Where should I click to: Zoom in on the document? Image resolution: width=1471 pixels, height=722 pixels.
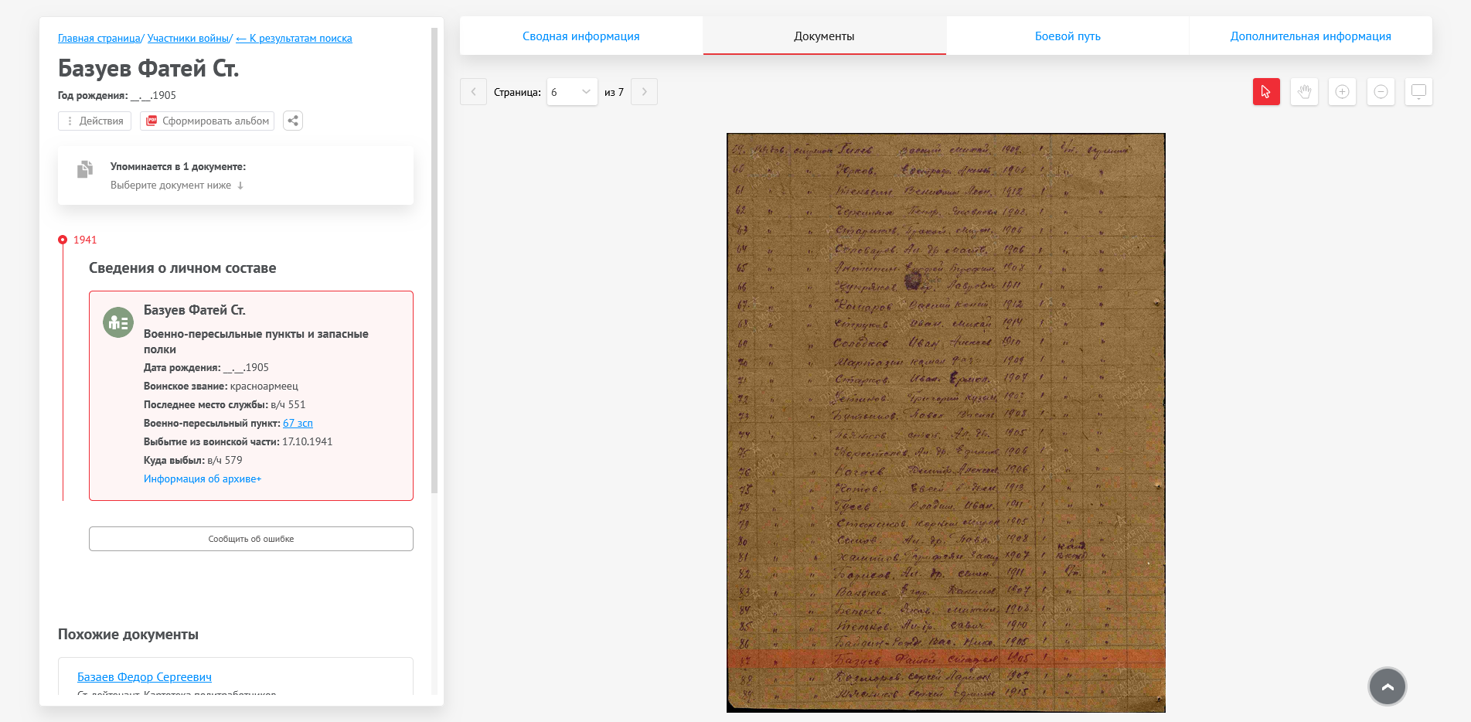[1342, 92]
